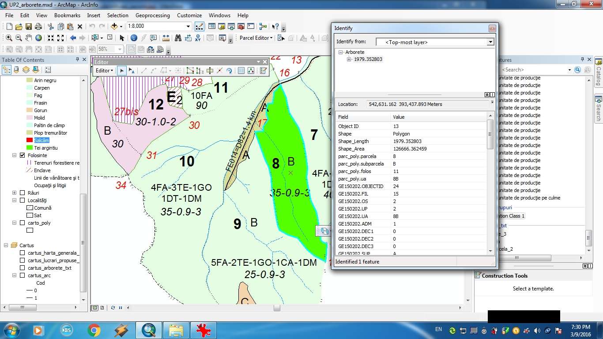Click the Salcâm red color swatch
The width and height of the screenshot is (603, 339).
pyautogui.click(x=30, y=140)
